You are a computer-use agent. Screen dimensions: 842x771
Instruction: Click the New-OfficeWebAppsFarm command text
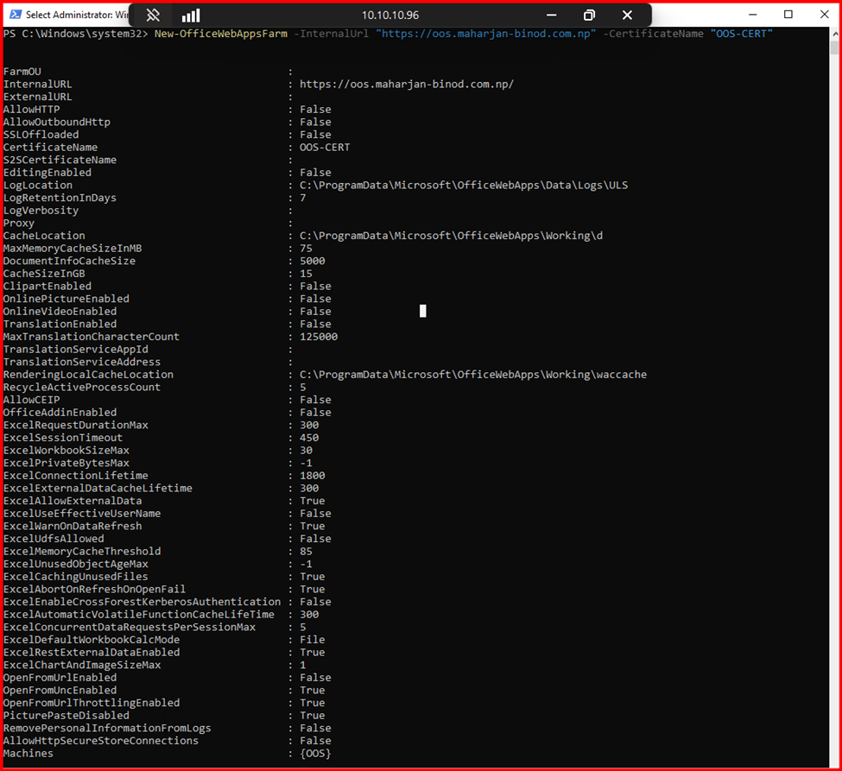[x=222, y=34]
